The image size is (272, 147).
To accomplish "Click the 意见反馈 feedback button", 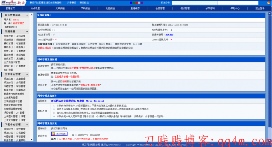I will 59,134.
